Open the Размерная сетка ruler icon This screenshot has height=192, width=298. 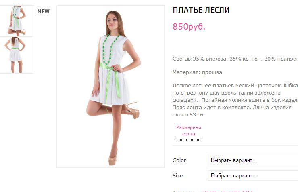[189, 139]
